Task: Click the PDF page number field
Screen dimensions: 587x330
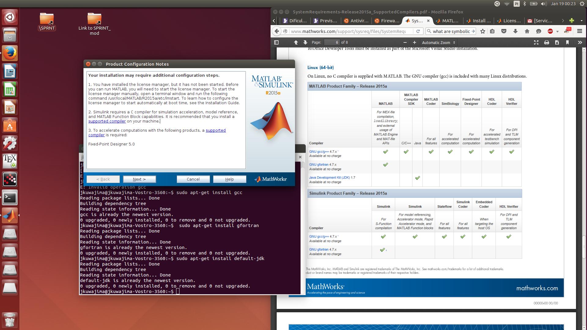Action: [x=332, y=42]
